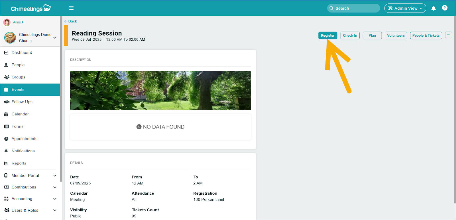This screenshot has width=456, height=220.
Task: Click the NO DATA FOUND message
Action: click(x=160, y=127)
